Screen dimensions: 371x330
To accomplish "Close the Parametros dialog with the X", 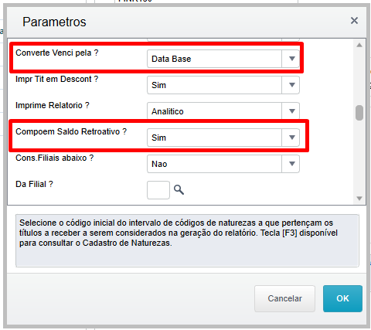I will (354, 21).
